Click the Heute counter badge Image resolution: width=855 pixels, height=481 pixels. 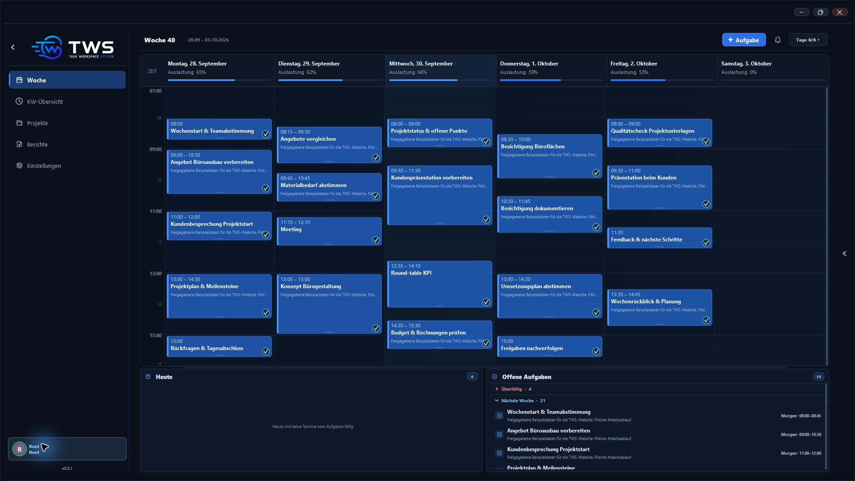coord(472,377)
